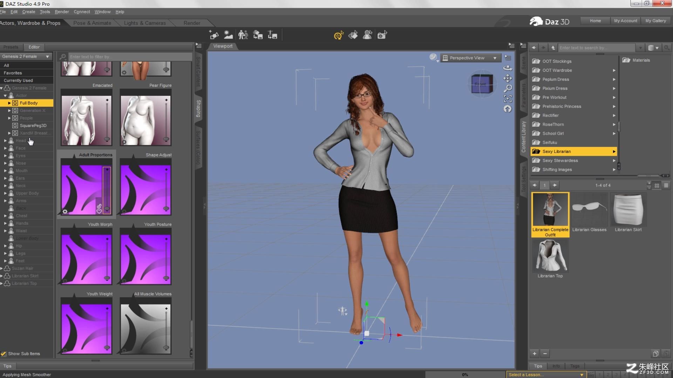673x378 pixels.
Task: Select the camera/render selection tool
Action: [x=382, y=35]
